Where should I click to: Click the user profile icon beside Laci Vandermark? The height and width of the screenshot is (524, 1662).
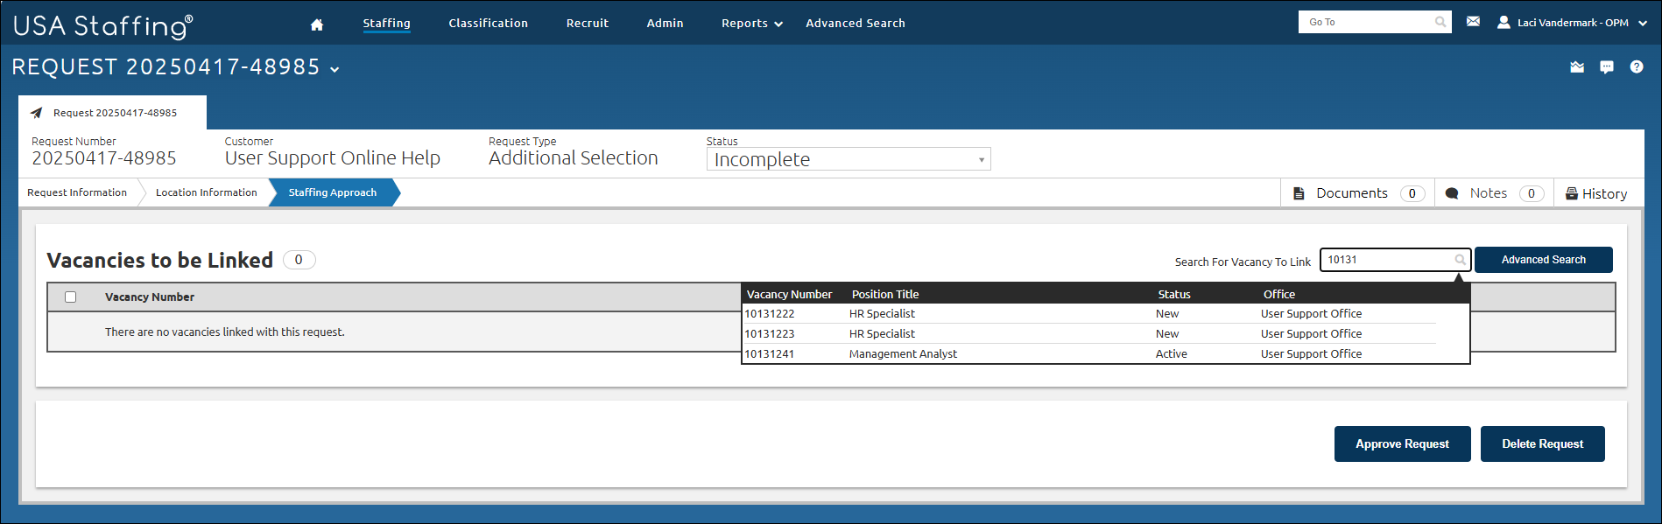click(x=1504, y=23)
